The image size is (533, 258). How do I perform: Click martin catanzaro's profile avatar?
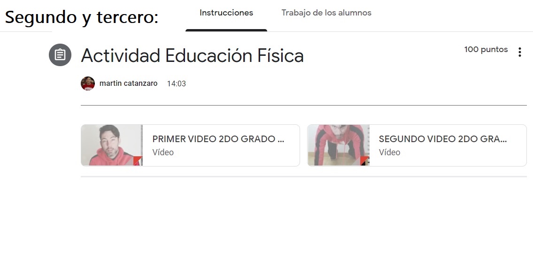[88, 83]
